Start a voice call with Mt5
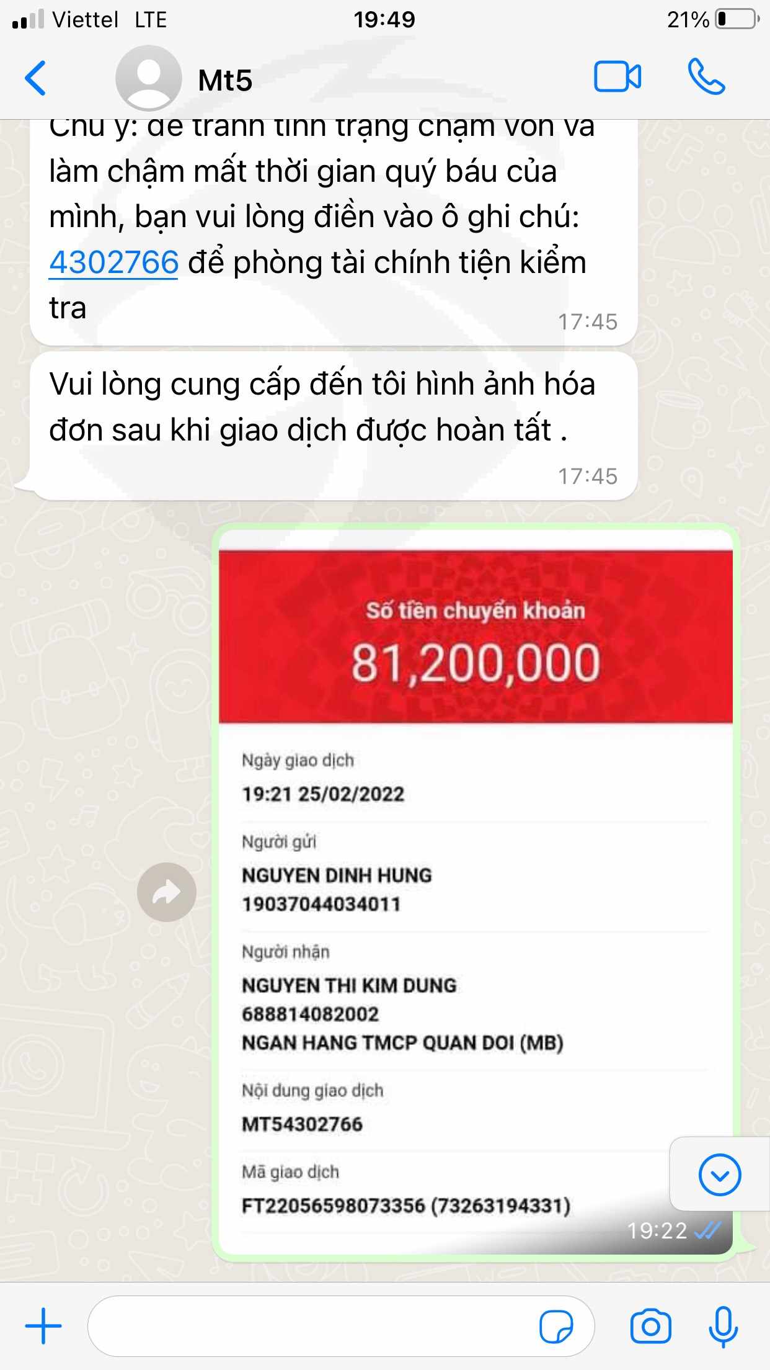 tap(706, 77)
